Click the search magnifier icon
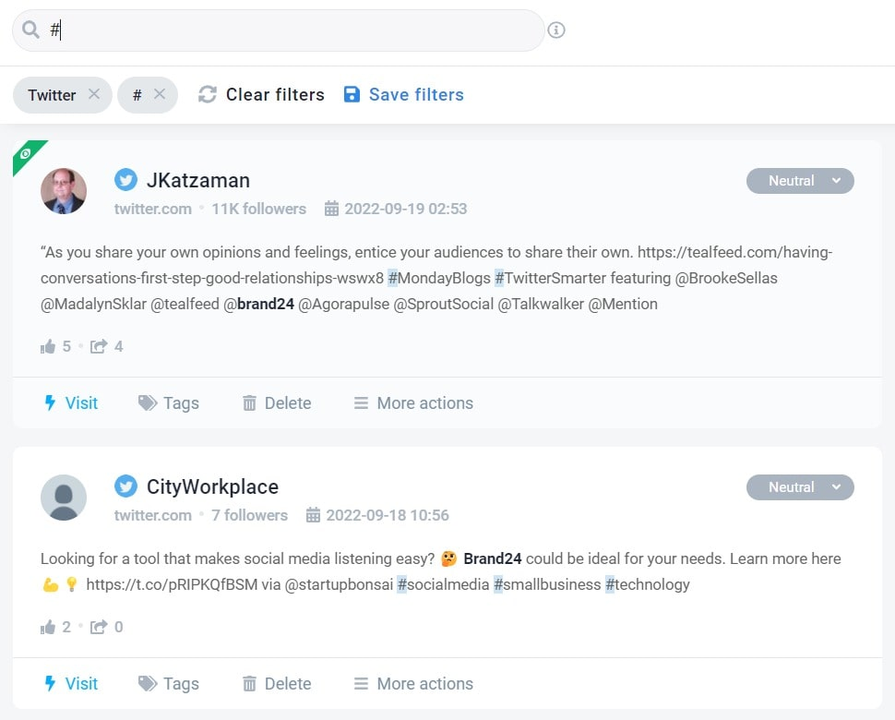The height and width of the screenshot is (720, 895). tap(30, 30)
